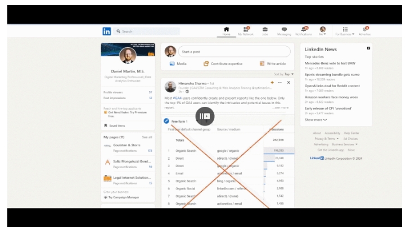The height and width of the screenshot is (239, 410).
Task: Open Sports streaming bundle gets name story
Action: [x=332, y=74]
